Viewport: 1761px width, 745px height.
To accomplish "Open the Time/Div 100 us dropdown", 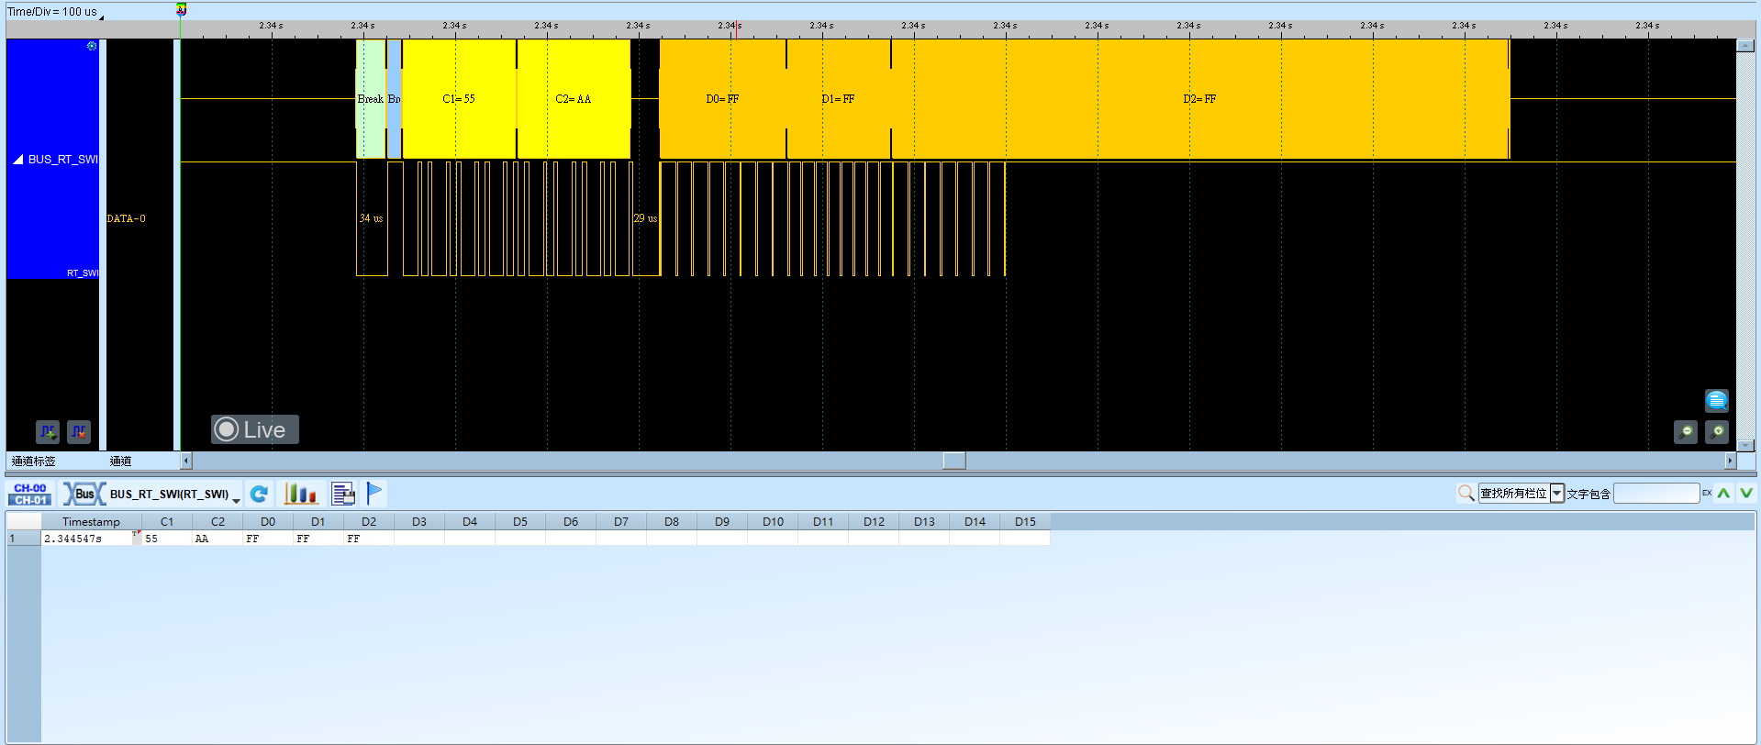I will [101, 16].
